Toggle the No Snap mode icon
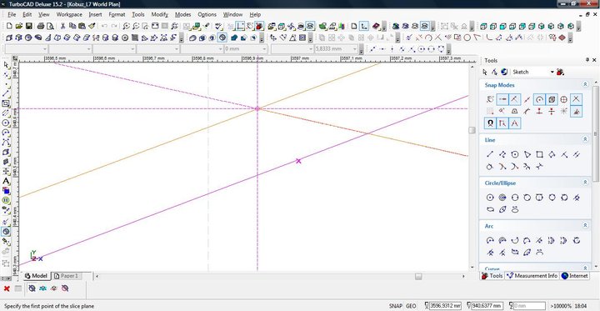The height and width of the screenshot is (311, 600). coord(490,99)
